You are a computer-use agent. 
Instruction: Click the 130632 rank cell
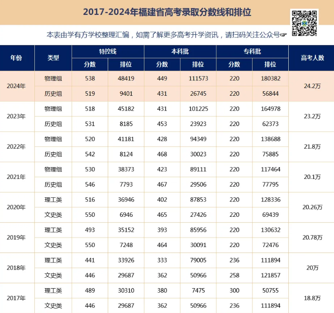click(x=271, y=230)
